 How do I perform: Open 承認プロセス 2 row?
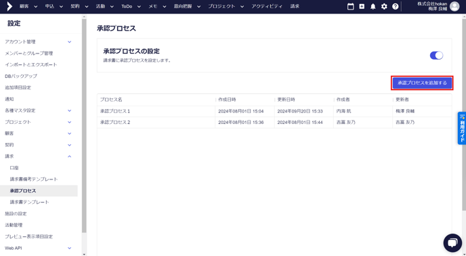(x=274, y=123)
